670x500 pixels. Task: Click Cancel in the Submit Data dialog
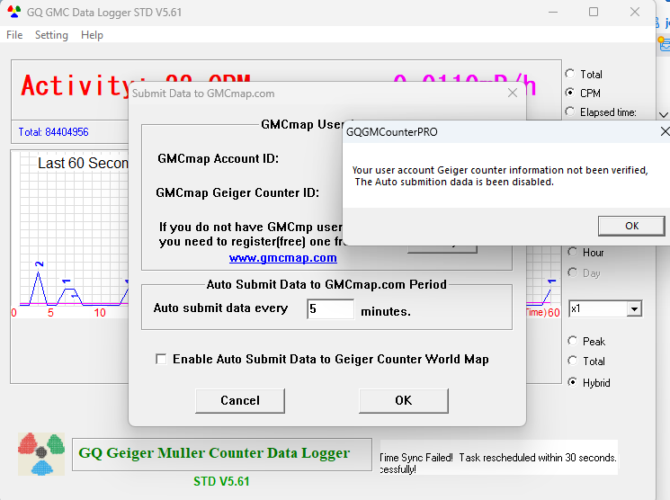pyautogui.click(x=240, y=400)
